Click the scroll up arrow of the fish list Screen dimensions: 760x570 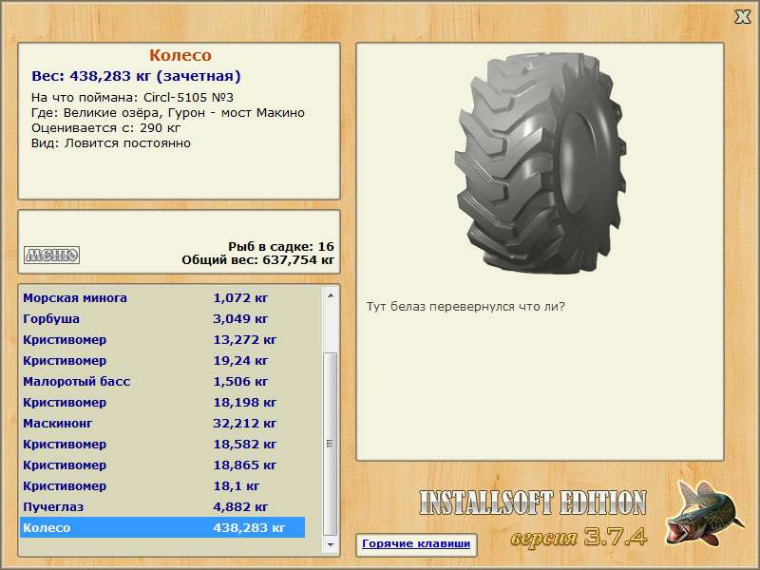[x=330, y=295]
